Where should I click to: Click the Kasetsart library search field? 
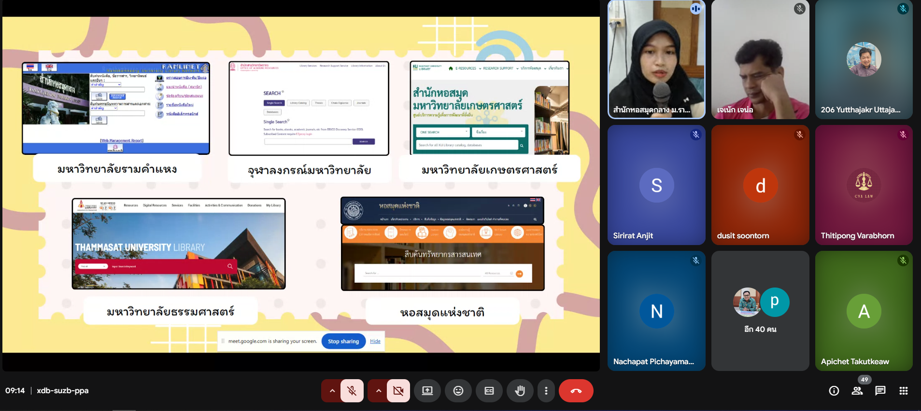pyautogui.click(x=467, y=145)
